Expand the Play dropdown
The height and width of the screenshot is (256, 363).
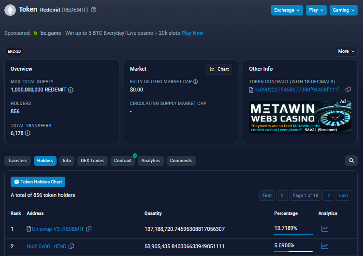316,10
